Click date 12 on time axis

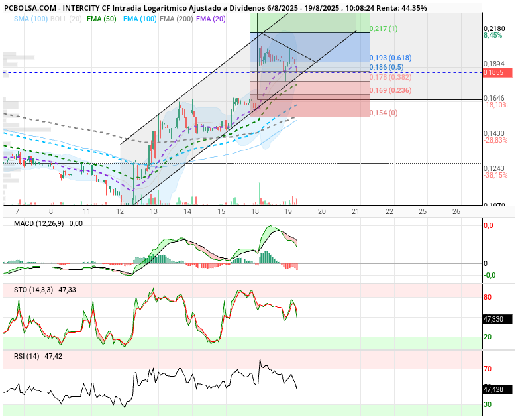[120, 211]
